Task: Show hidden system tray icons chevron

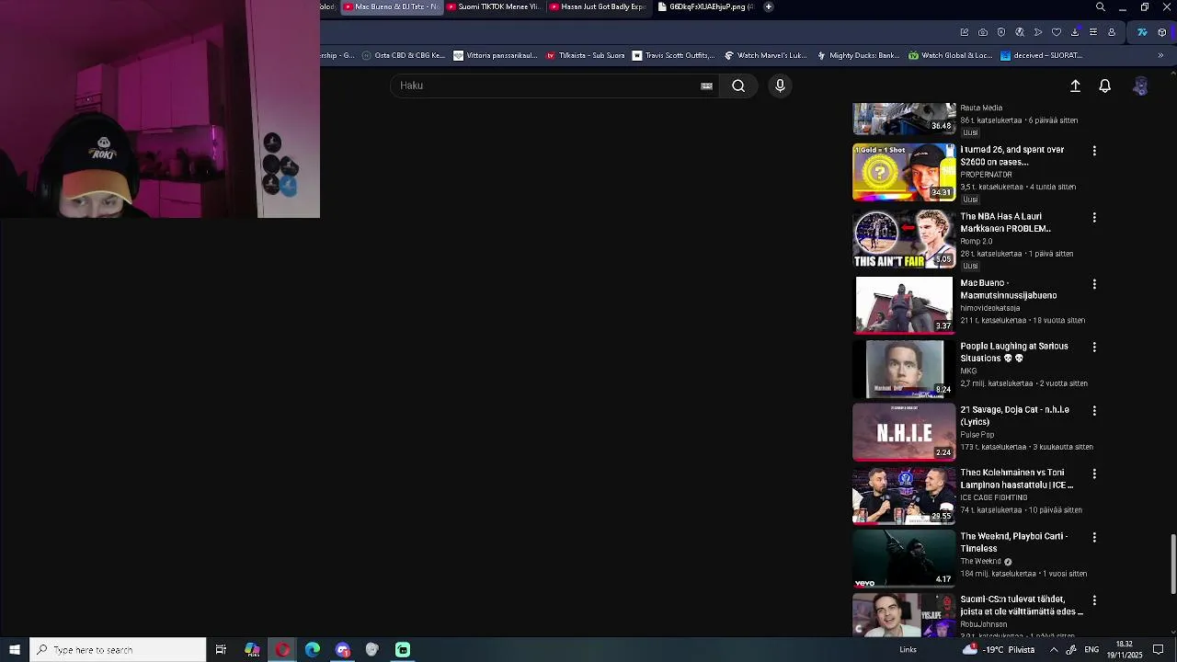Action: (1054, 650)
